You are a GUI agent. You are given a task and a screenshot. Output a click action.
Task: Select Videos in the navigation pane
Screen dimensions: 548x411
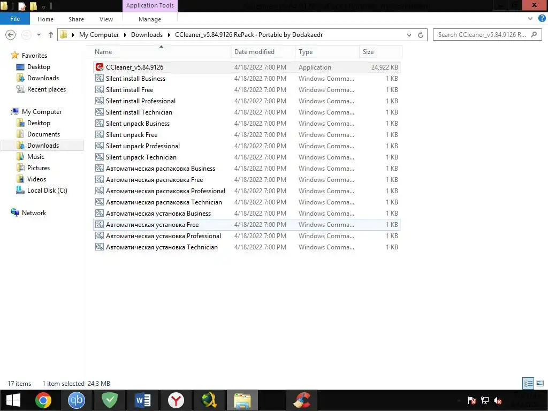point(36,179)
